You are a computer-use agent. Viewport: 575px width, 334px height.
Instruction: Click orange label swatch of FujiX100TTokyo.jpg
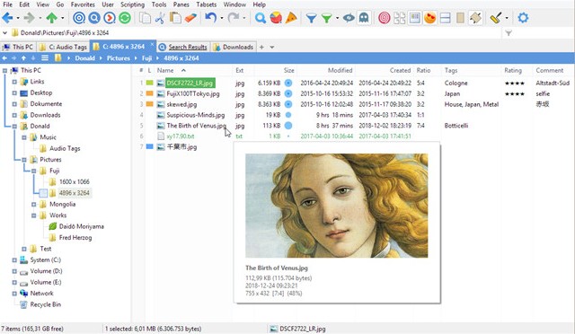150,93
